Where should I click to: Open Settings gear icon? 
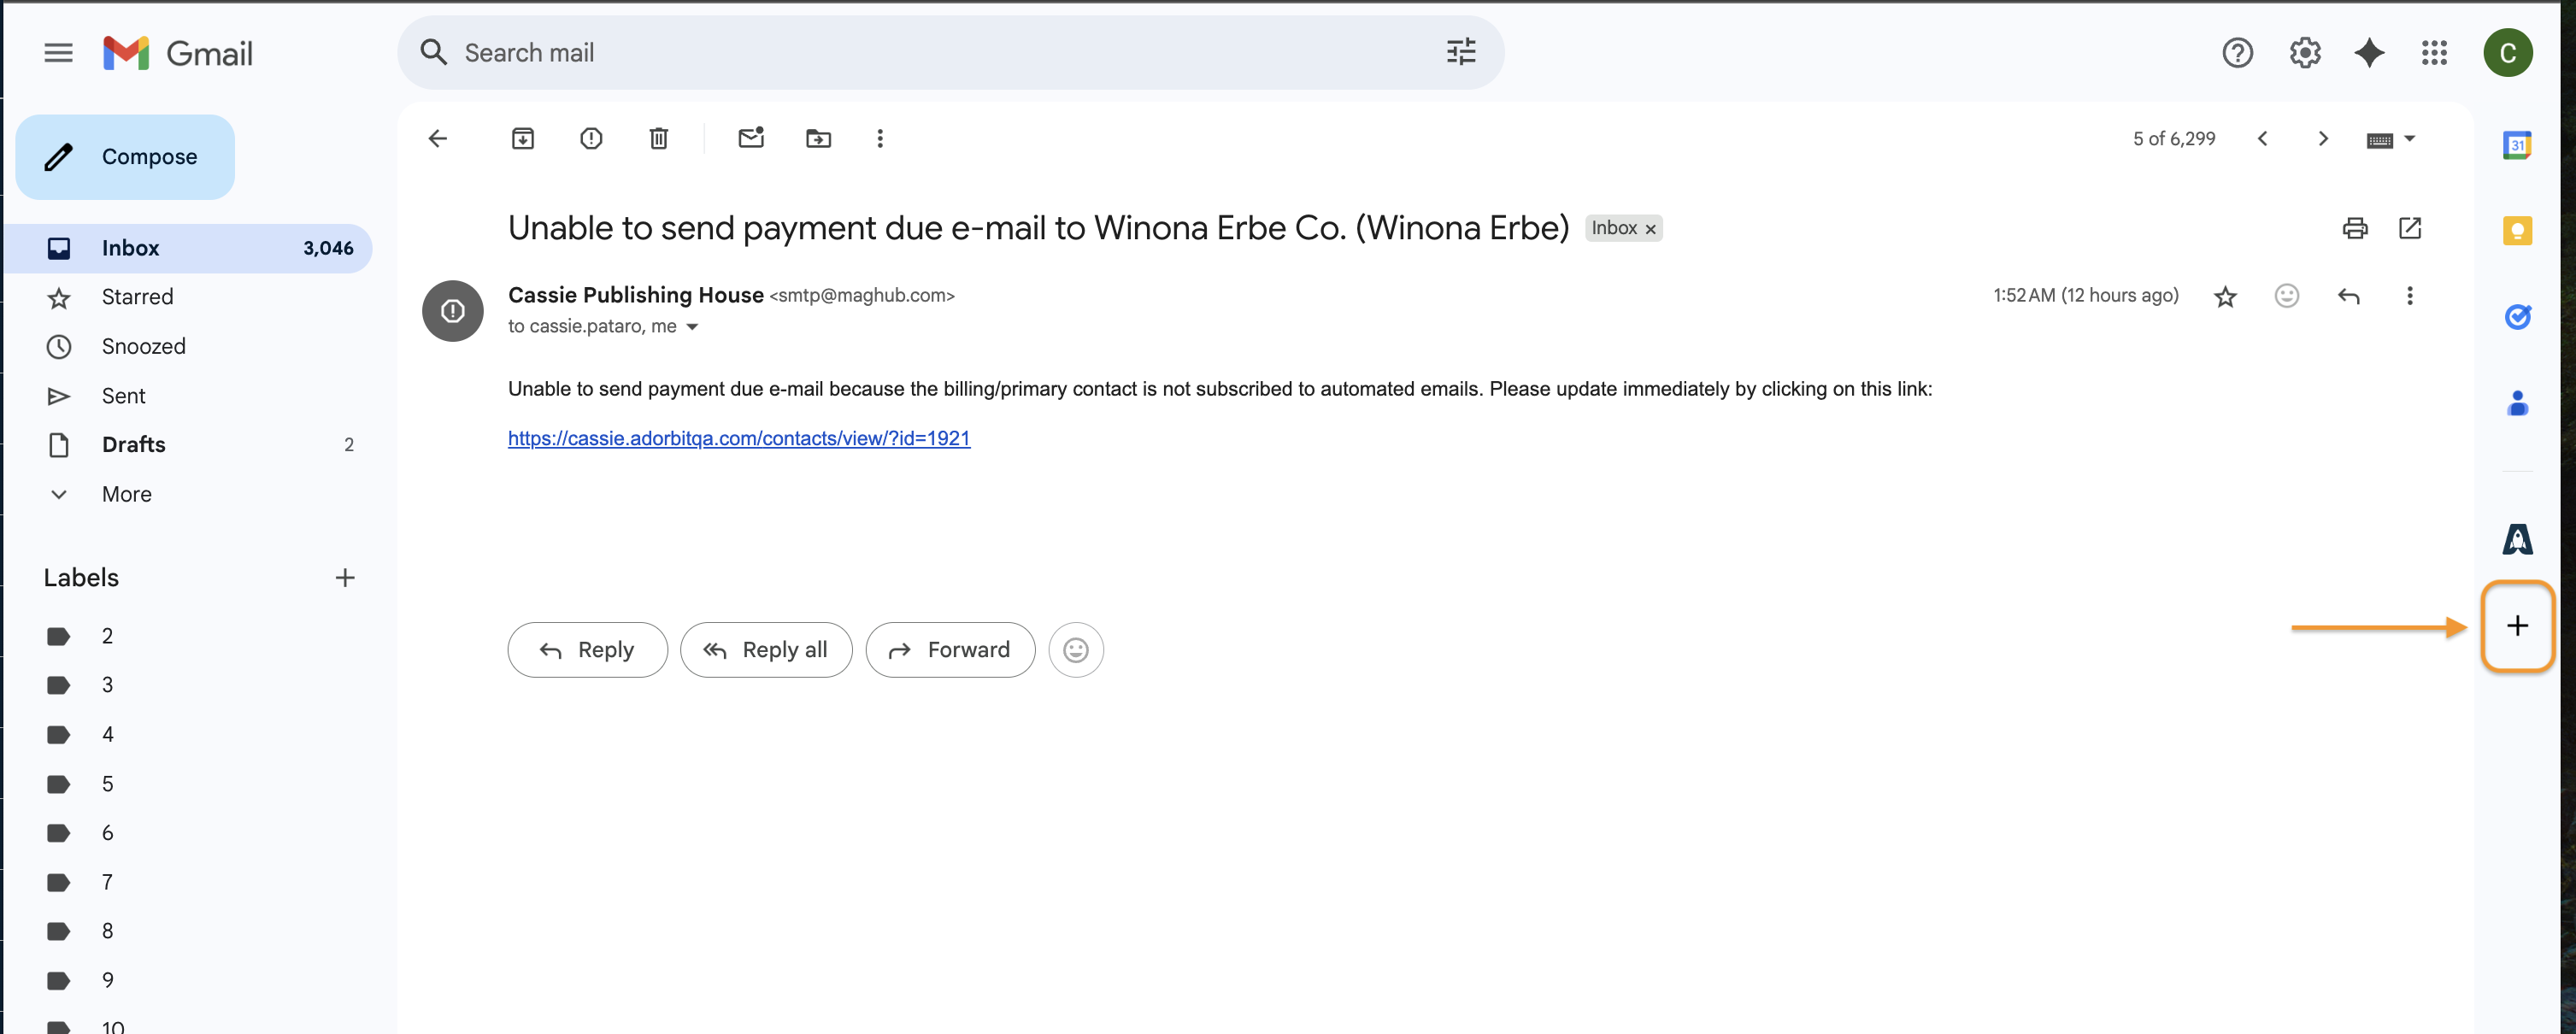(2304, 52)
